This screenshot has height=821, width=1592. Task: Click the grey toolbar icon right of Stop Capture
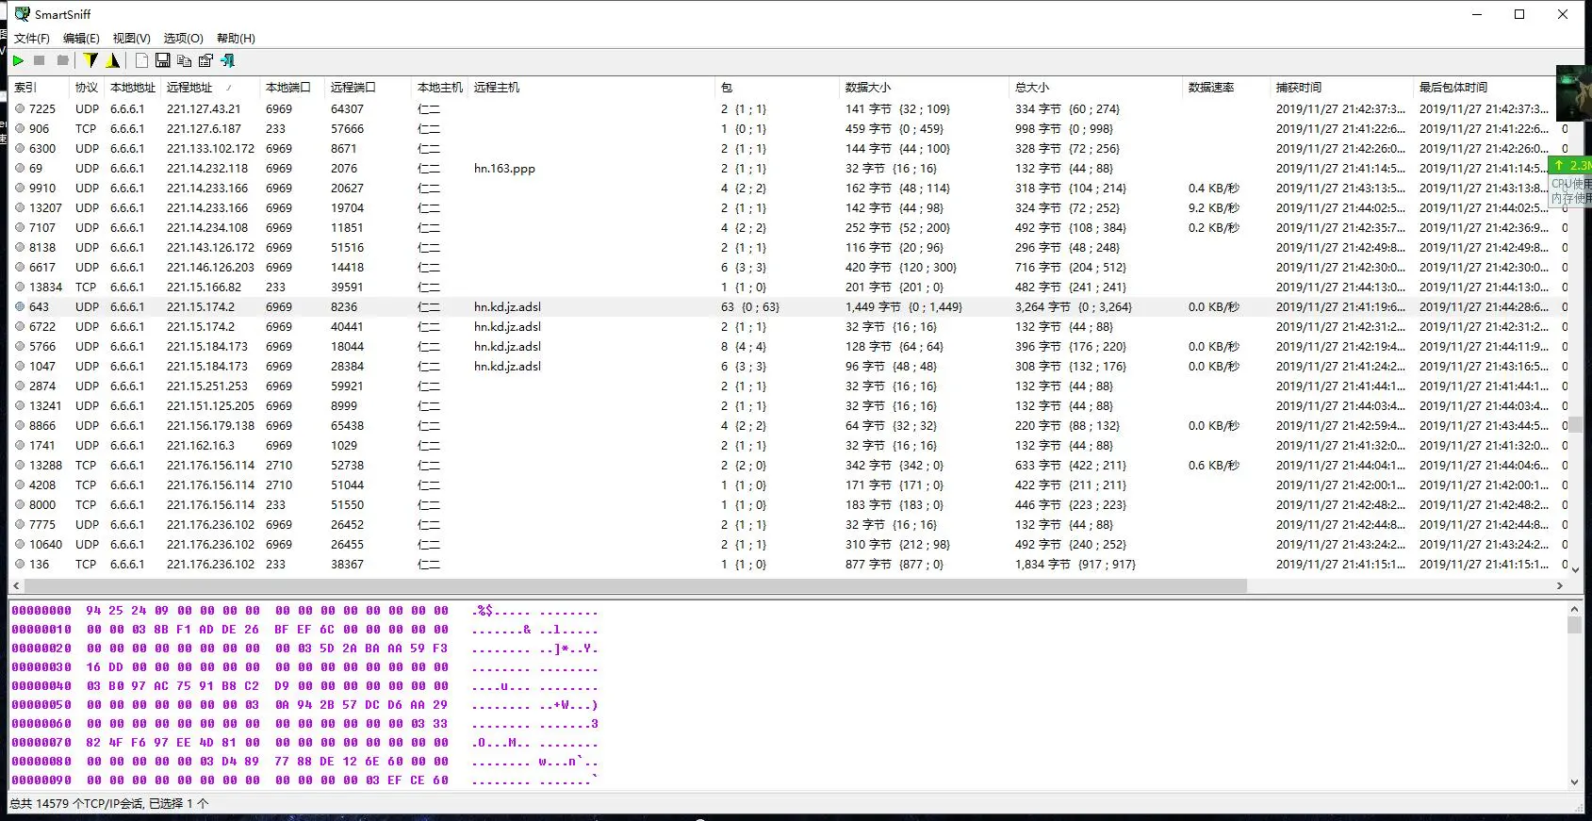pos(63,60)
